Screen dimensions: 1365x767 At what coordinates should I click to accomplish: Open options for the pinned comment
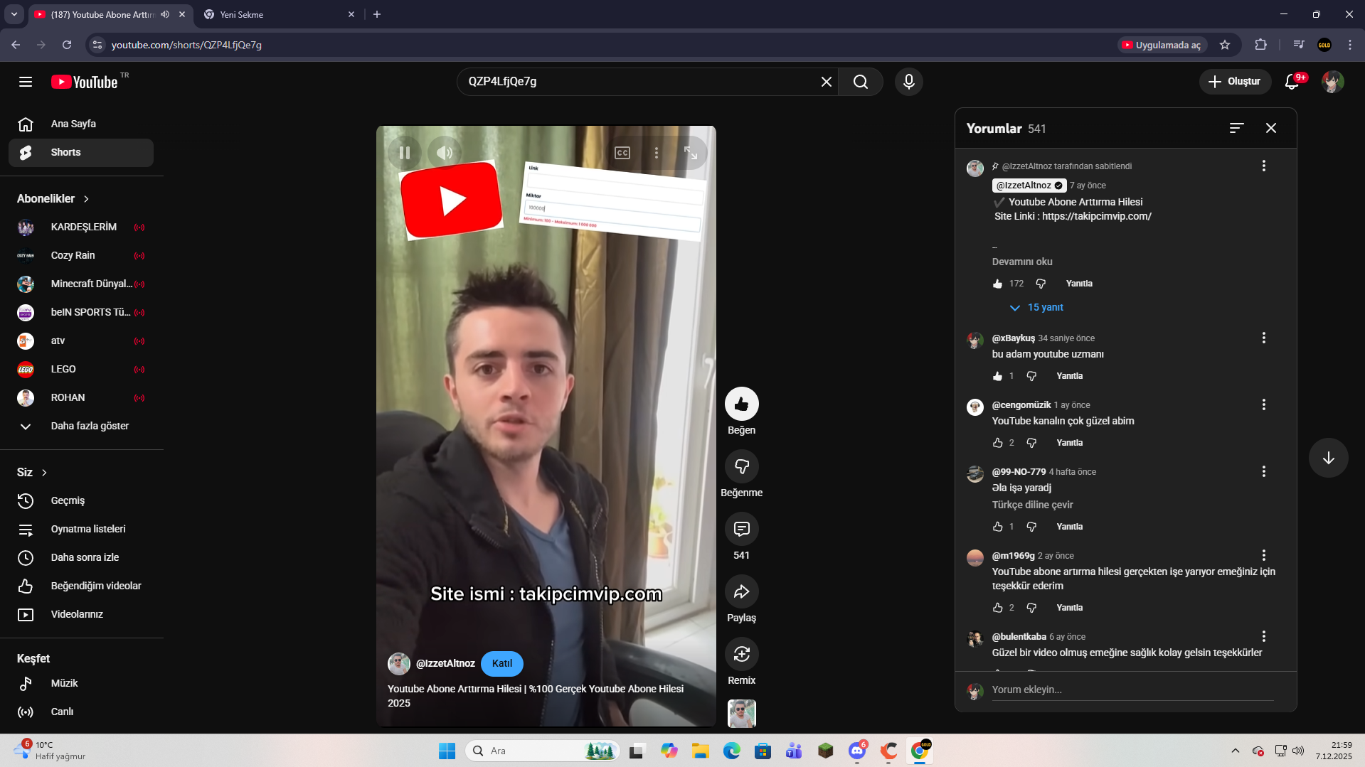[1263, 166]
